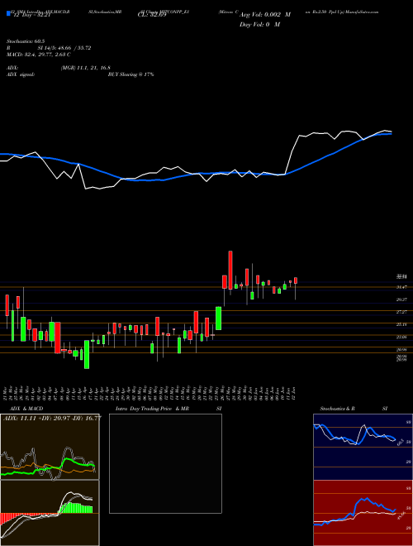This screenshot has height=546, width=413.
Task: Open the red RSI chart panel
Action: click(363, 513)
